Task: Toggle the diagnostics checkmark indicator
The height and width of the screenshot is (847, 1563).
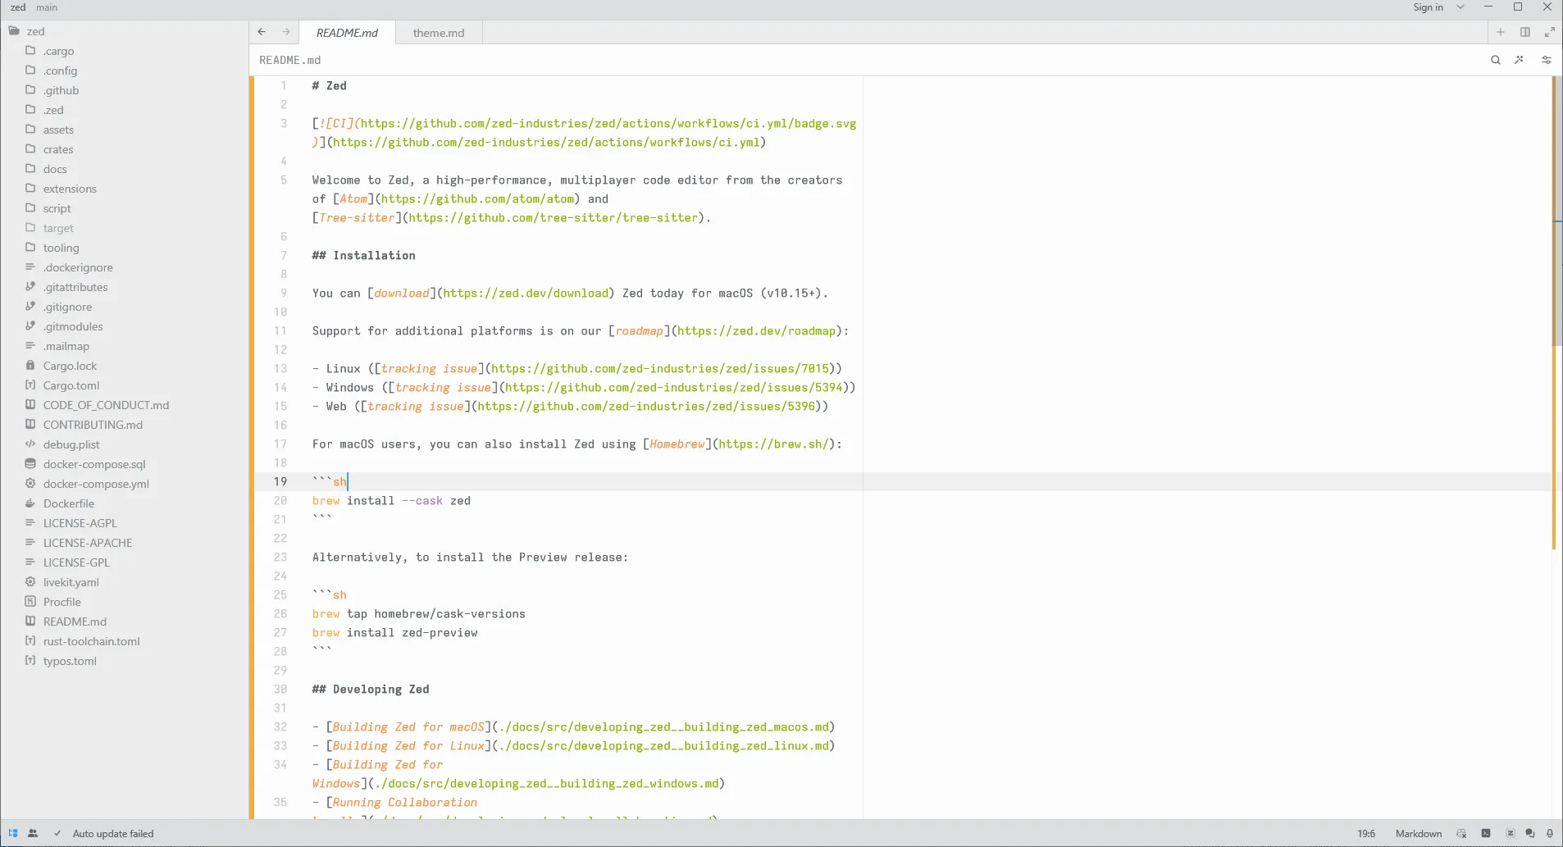Action: click(x=57, y=833)
